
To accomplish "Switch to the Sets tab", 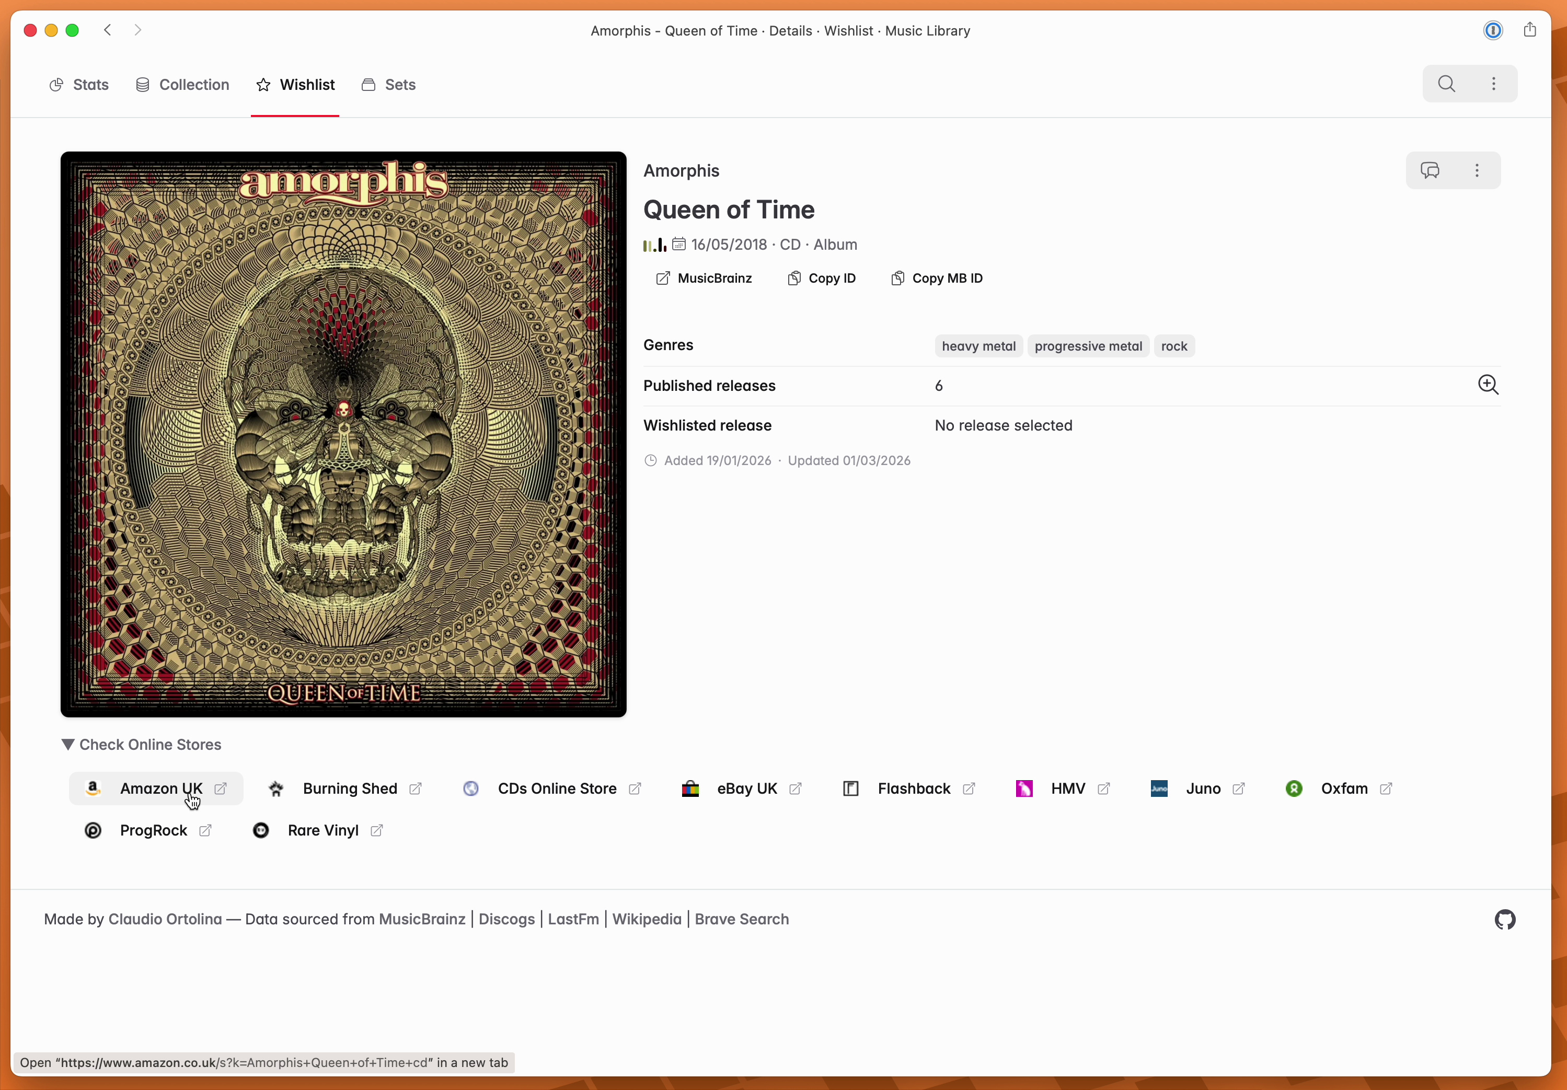I will (388, 85).
